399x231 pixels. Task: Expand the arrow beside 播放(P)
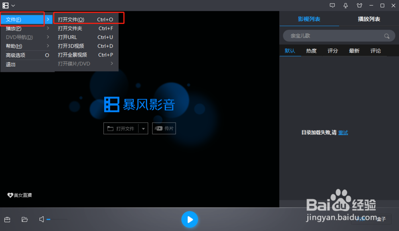click(x=48, y=28)
